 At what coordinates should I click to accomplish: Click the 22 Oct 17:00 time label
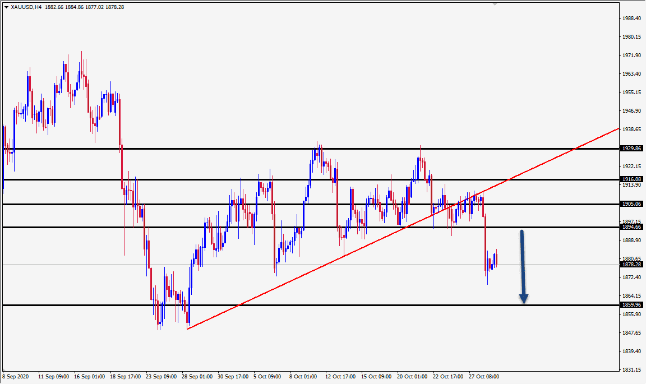(448, 377)
